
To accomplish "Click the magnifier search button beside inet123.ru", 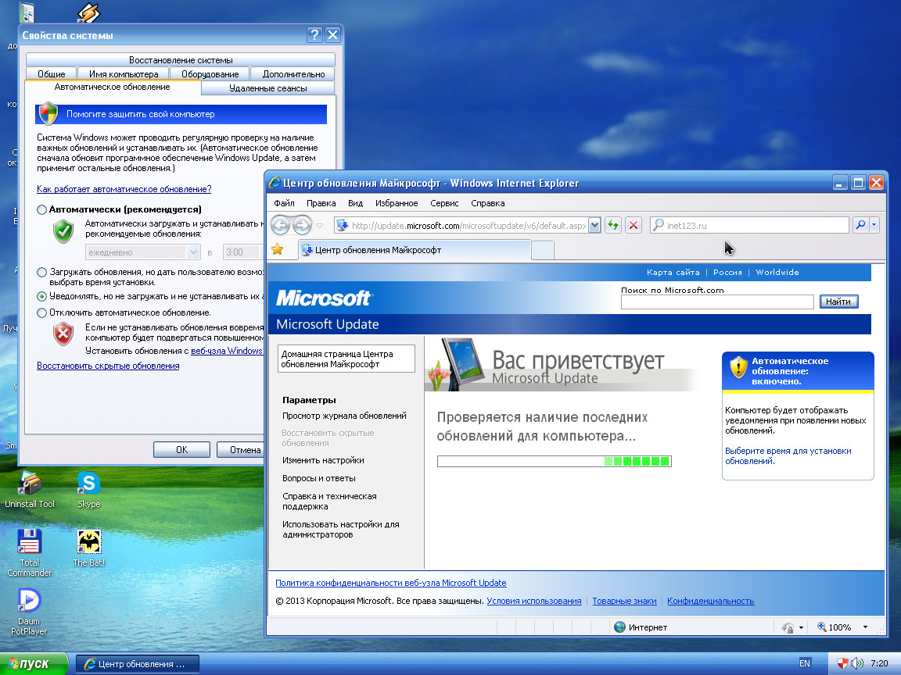I will click(x=860, y=225).
